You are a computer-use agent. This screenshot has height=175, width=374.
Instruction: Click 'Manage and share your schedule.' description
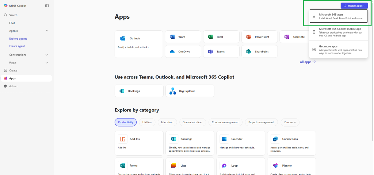(x=237, y=148)
